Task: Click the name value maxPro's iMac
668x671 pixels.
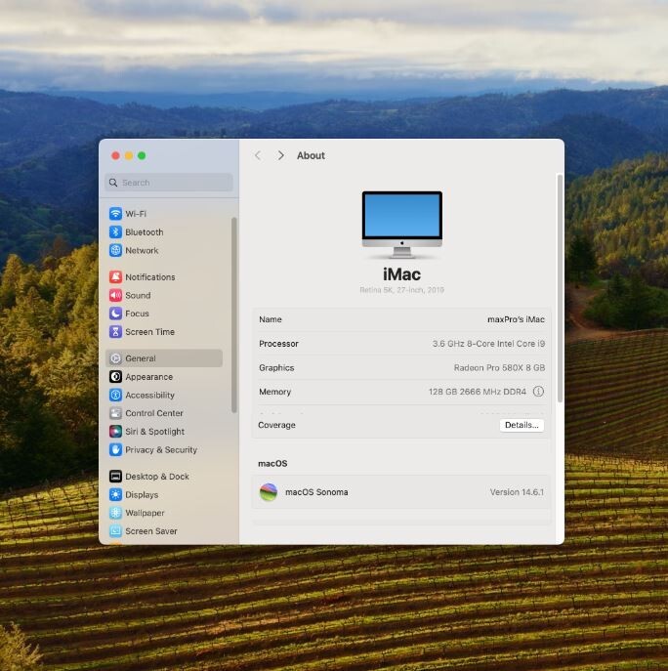Action: 516,319
